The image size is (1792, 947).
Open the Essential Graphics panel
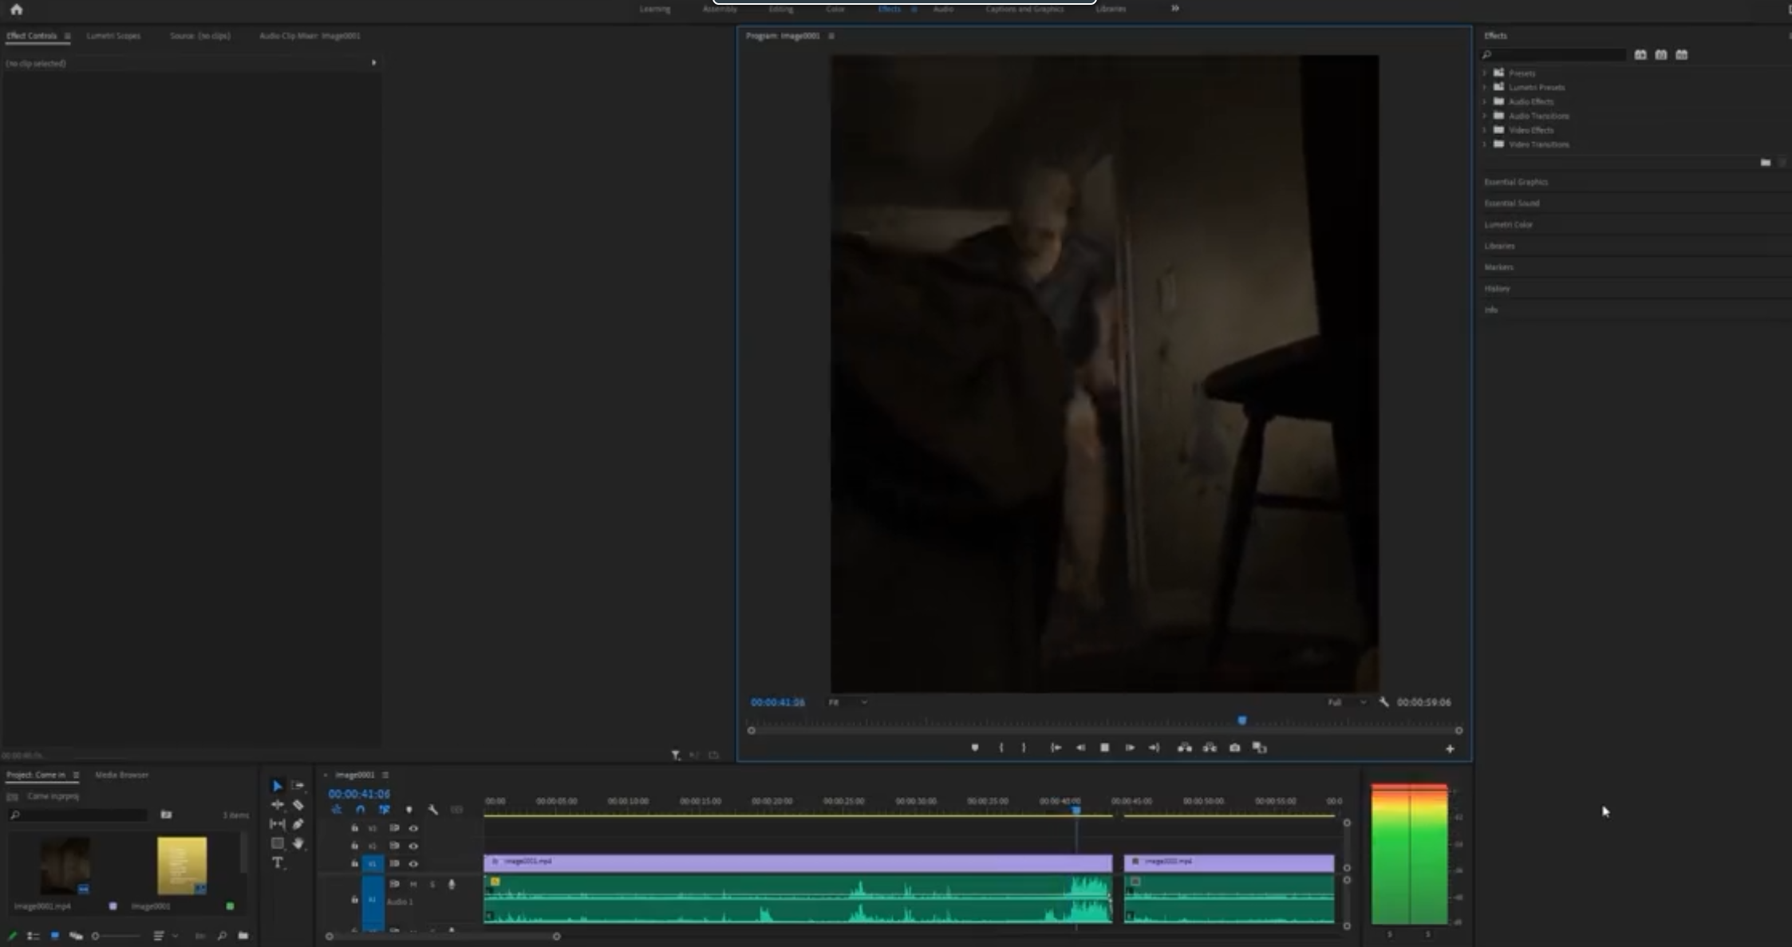[x=1515, y=182]
